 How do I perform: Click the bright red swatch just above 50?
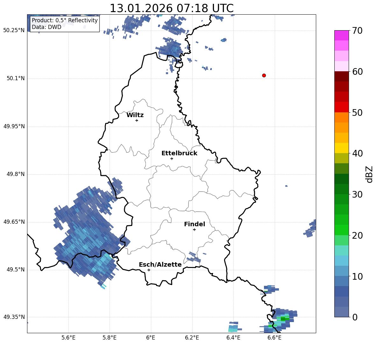point(341,107)
